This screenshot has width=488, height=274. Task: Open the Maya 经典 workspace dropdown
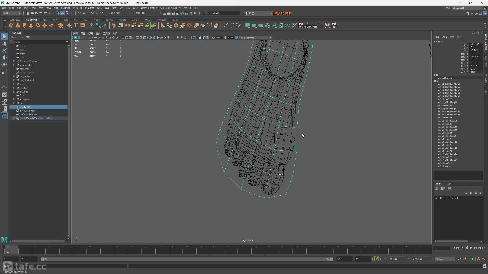(467, 8)
